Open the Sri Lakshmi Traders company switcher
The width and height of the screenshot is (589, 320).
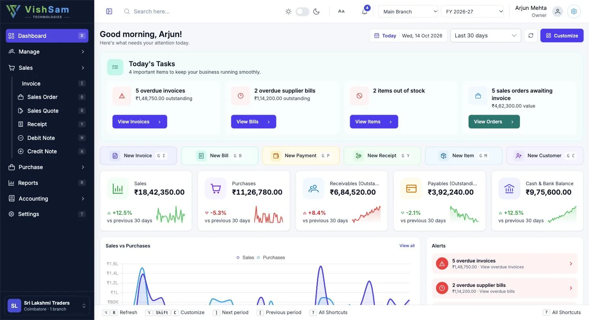point(47,306)
